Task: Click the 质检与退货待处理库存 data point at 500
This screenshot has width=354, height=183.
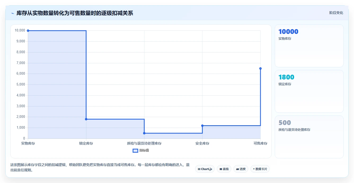Action: click(x=144, y=133)
